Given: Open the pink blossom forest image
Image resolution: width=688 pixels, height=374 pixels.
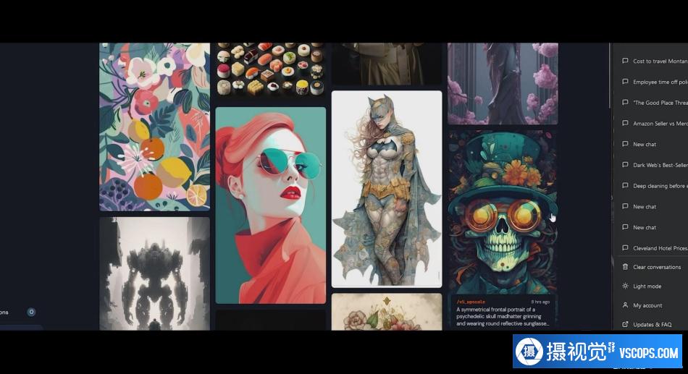Looking at the screenshot, I should (503, 83).
